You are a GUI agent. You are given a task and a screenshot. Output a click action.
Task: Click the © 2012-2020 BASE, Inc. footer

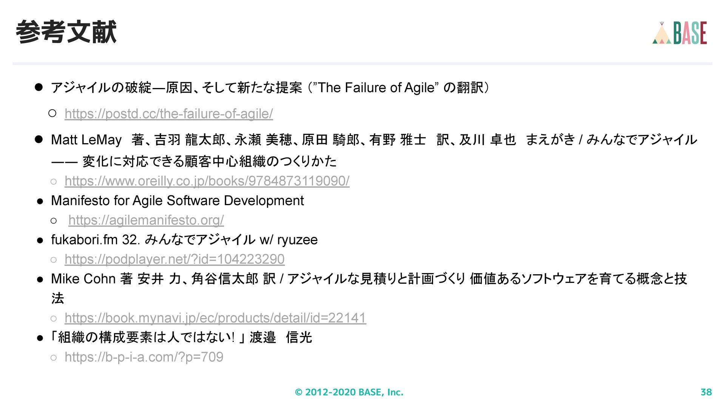[349, 392]
